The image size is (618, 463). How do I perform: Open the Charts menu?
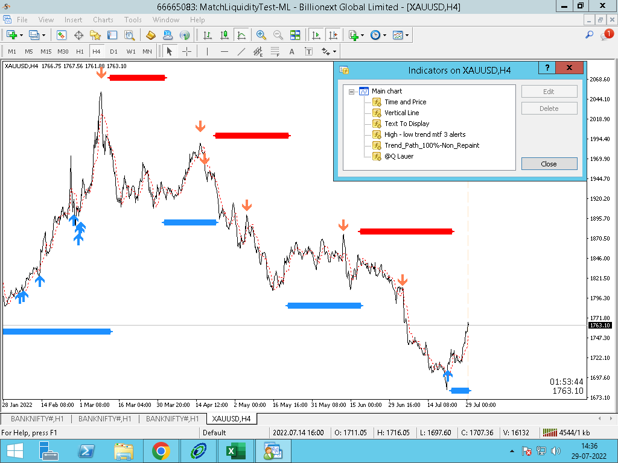tap(103, 20)
